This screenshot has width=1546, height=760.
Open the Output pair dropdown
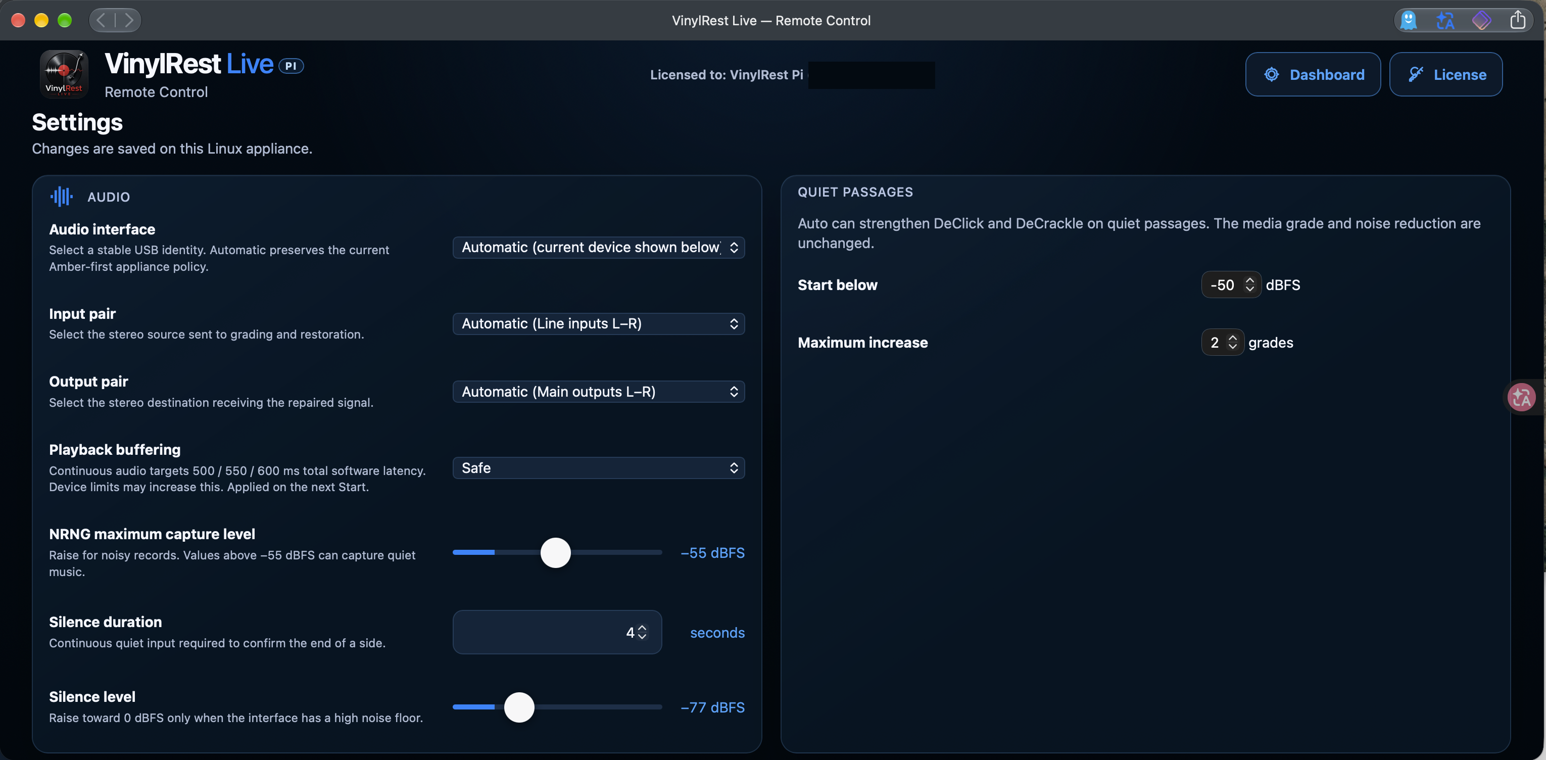tap(598, 392)
